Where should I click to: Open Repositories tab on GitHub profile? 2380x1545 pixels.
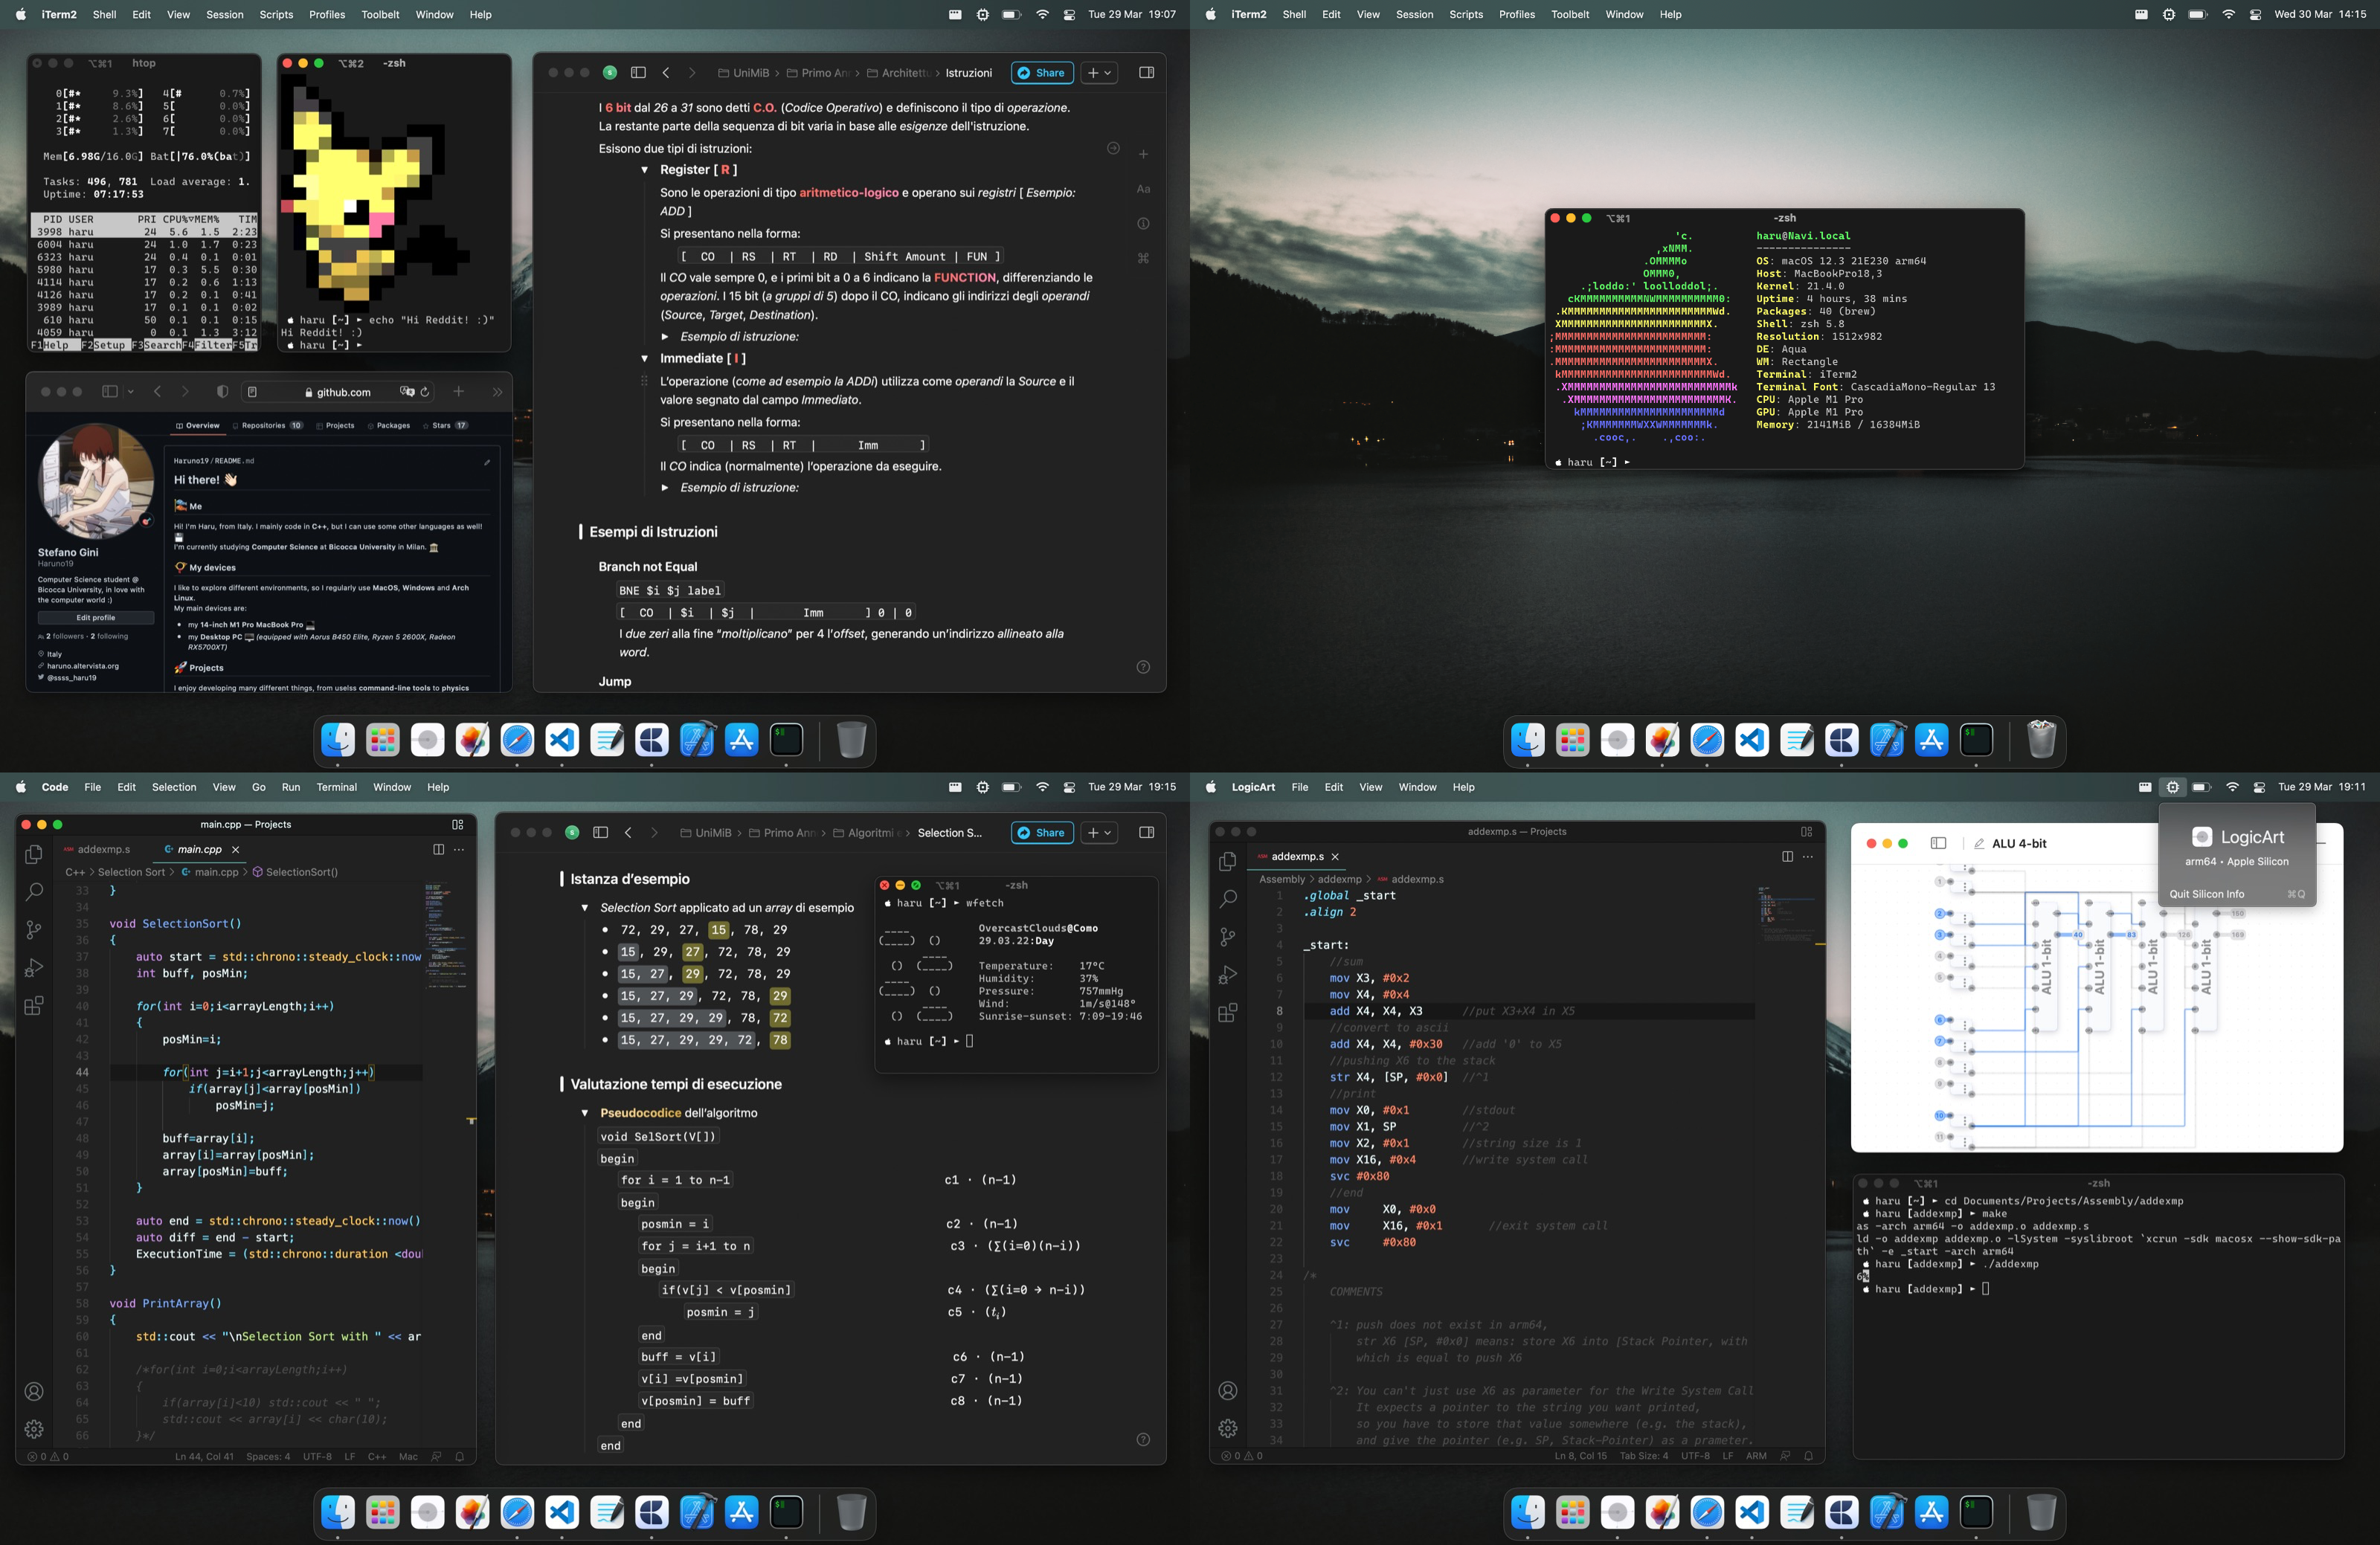point(268,426)
